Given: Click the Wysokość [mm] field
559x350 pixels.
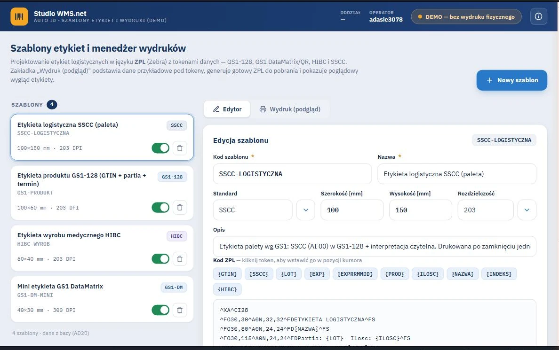Looking at the screenshot, I should click(x=420, y=210).
